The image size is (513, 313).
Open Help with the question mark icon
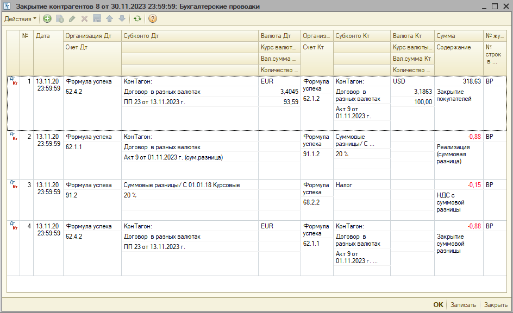(x=153, y=18)
